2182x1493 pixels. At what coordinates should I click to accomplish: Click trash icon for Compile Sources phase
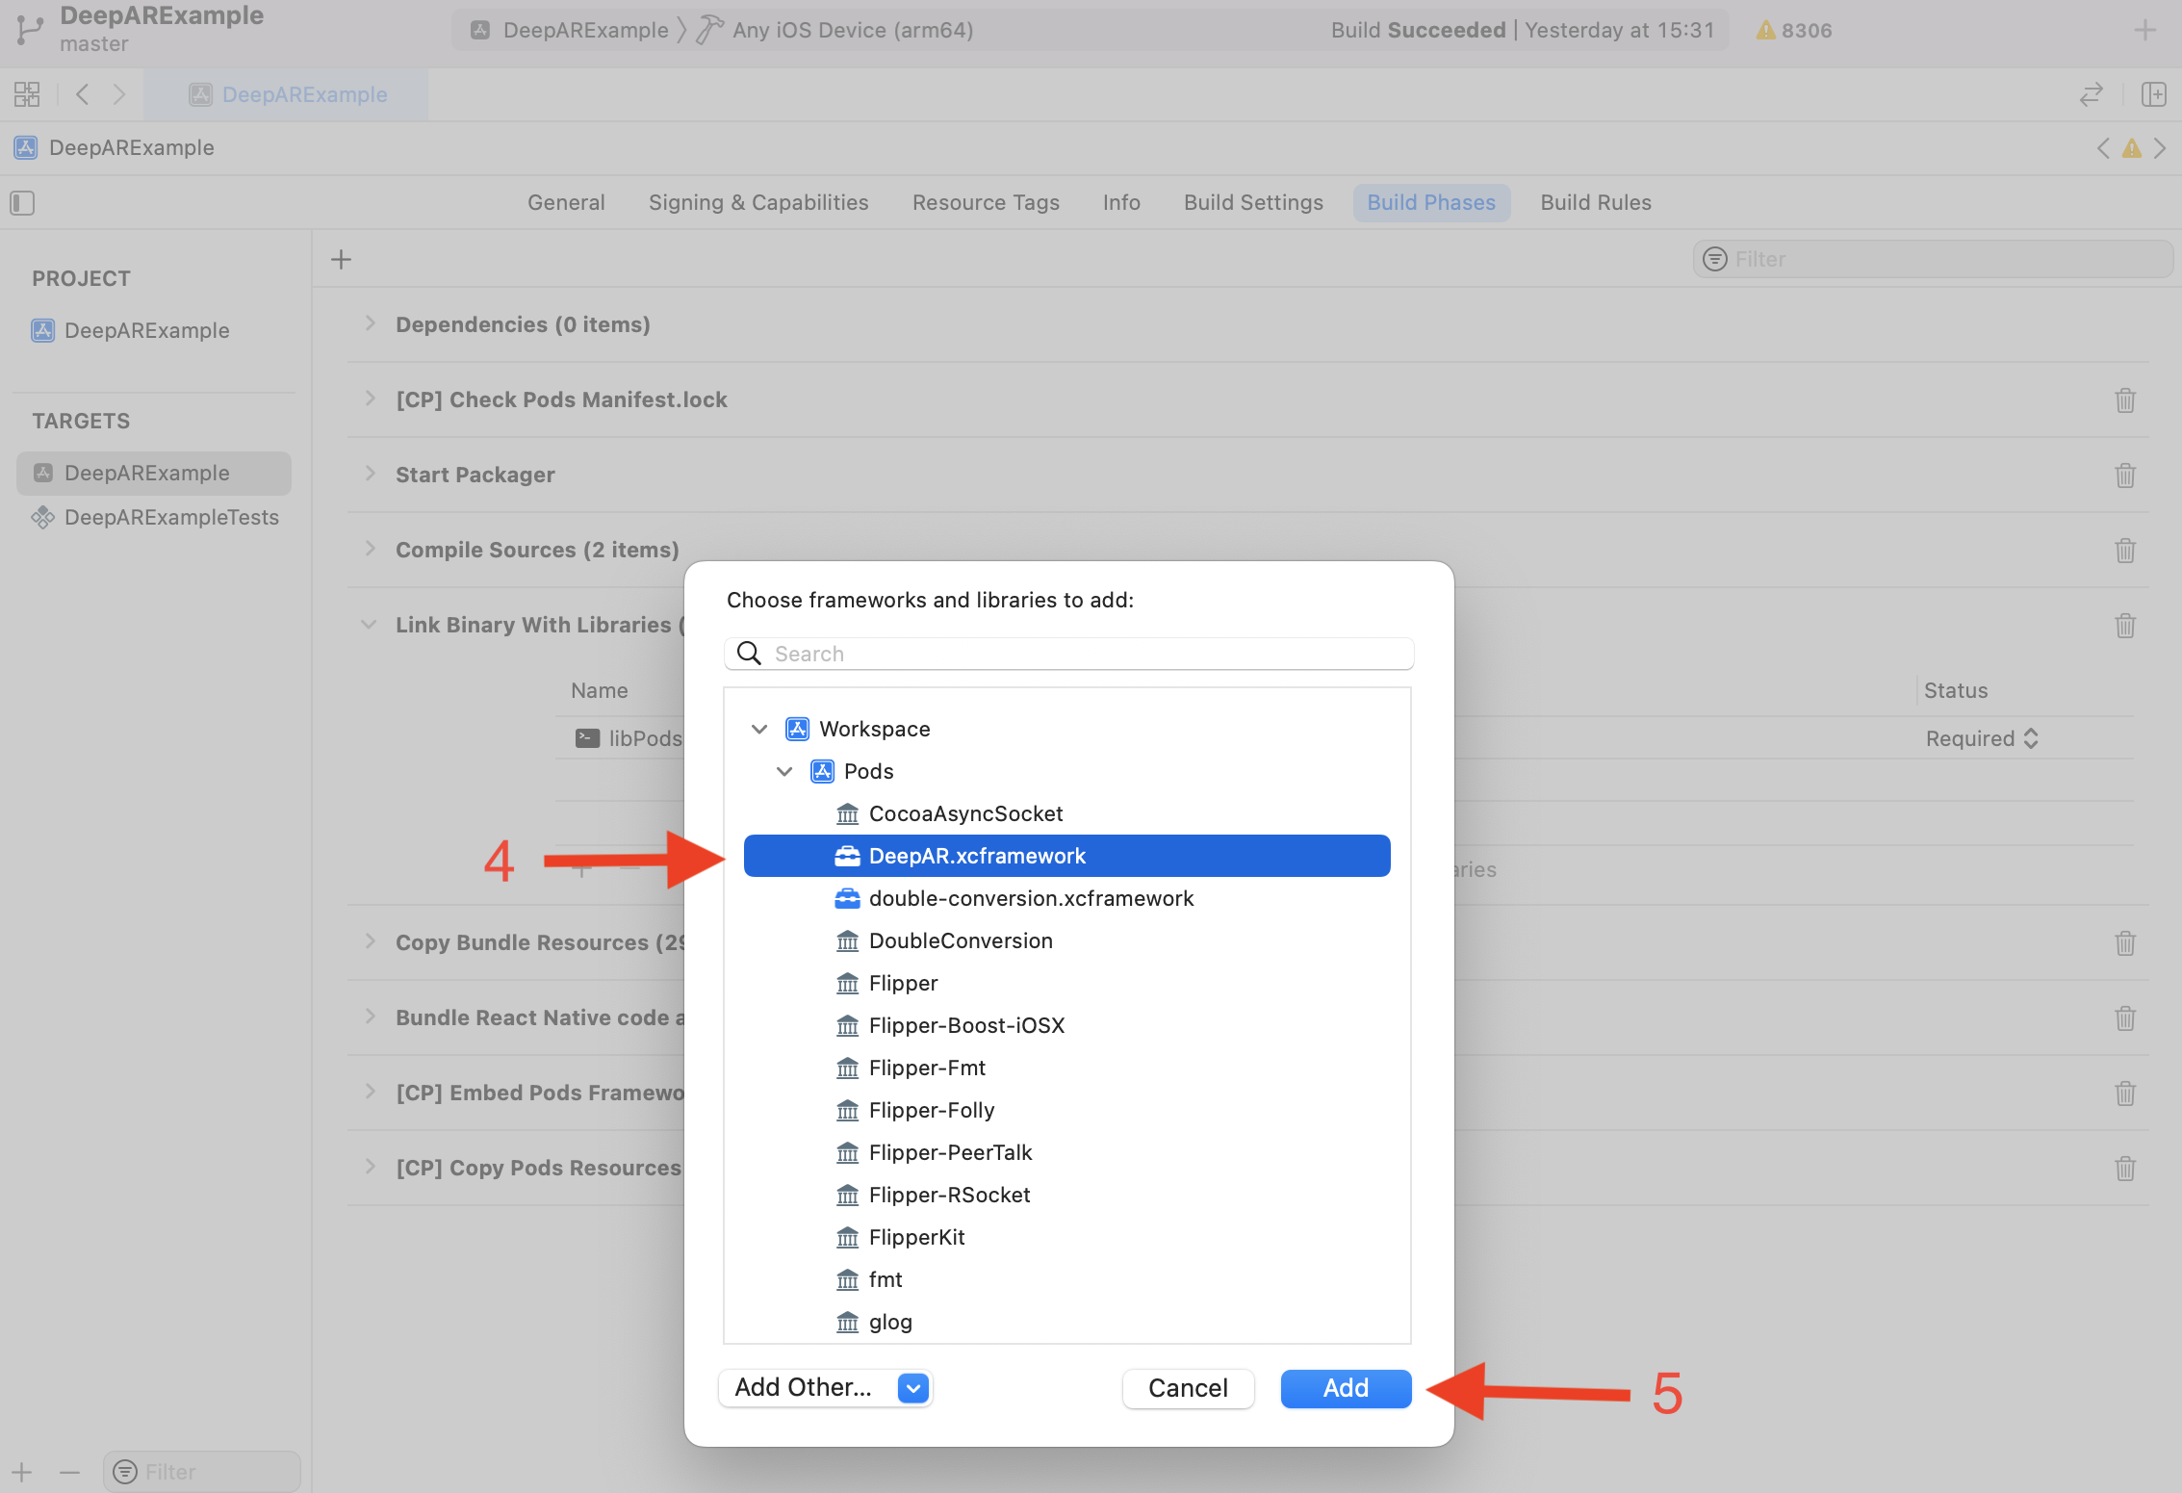[2124, 550]
